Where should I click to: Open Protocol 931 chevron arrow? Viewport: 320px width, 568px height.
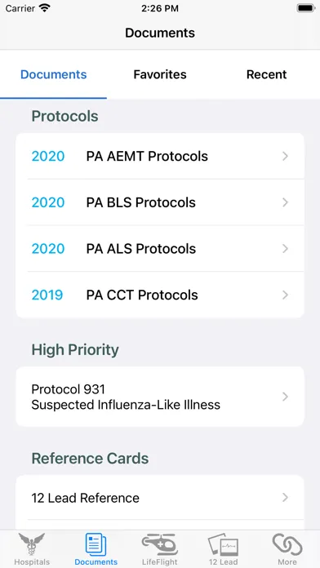tap(285, 397)
